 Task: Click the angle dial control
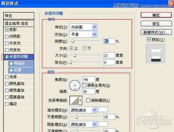(75, 86)
